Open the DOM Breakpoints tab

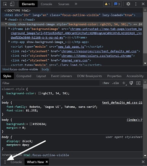click(90, 76)
